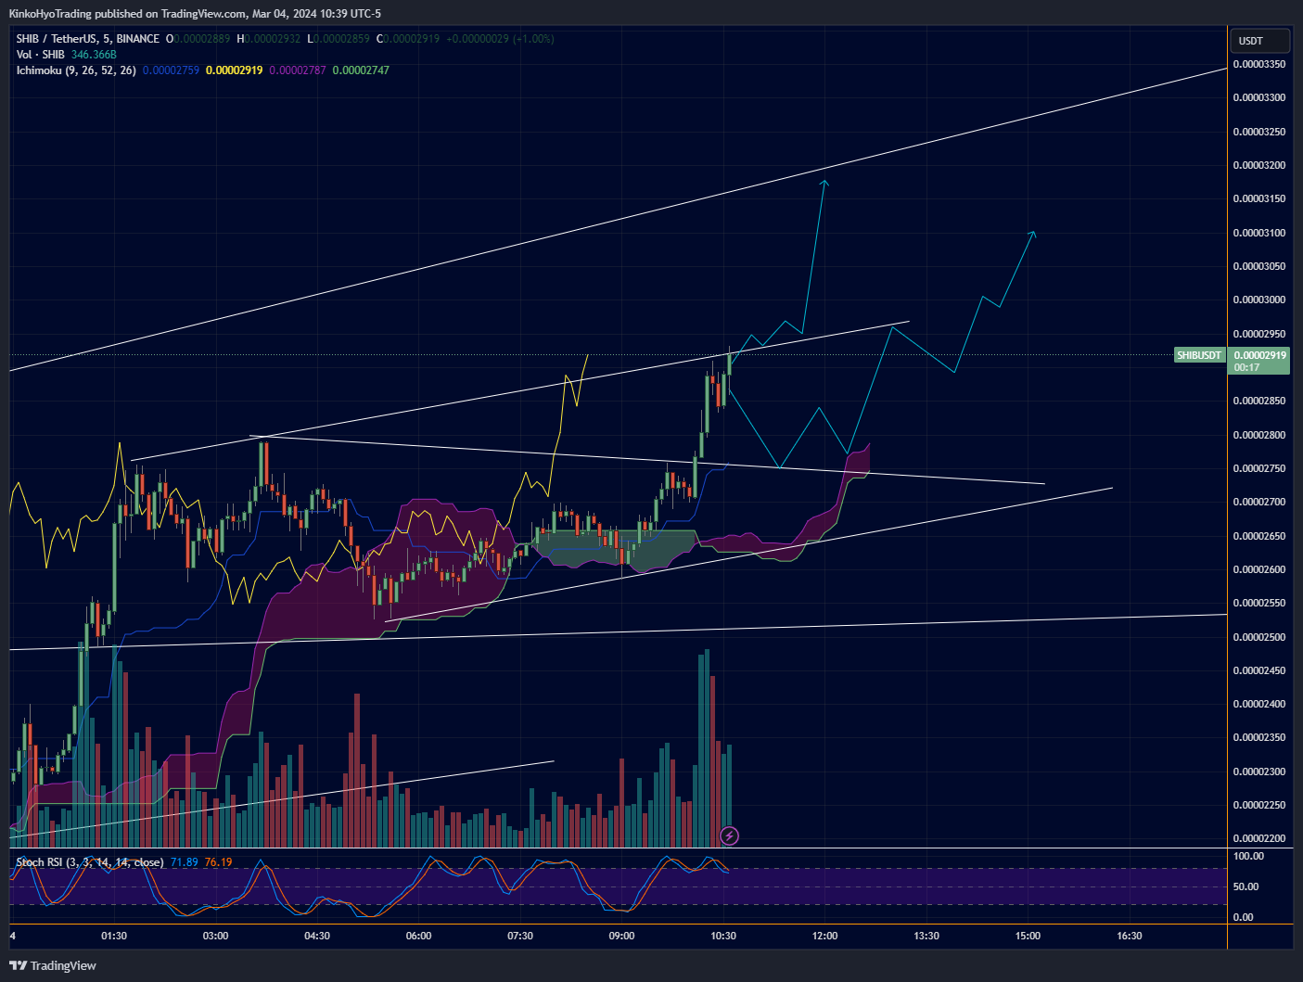Select the SHIB / TetherUS, 5, BINANCE legend title

tap(88, 39)
